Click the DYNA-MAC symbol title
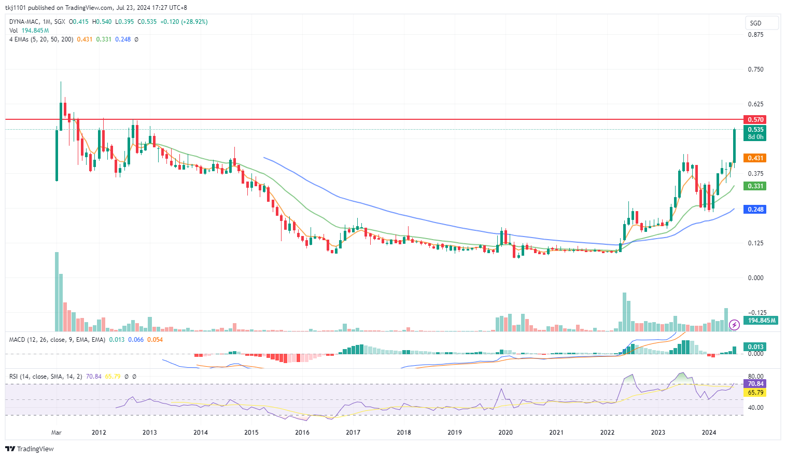The width and height of the screenshot is (786, 458). 24,22
